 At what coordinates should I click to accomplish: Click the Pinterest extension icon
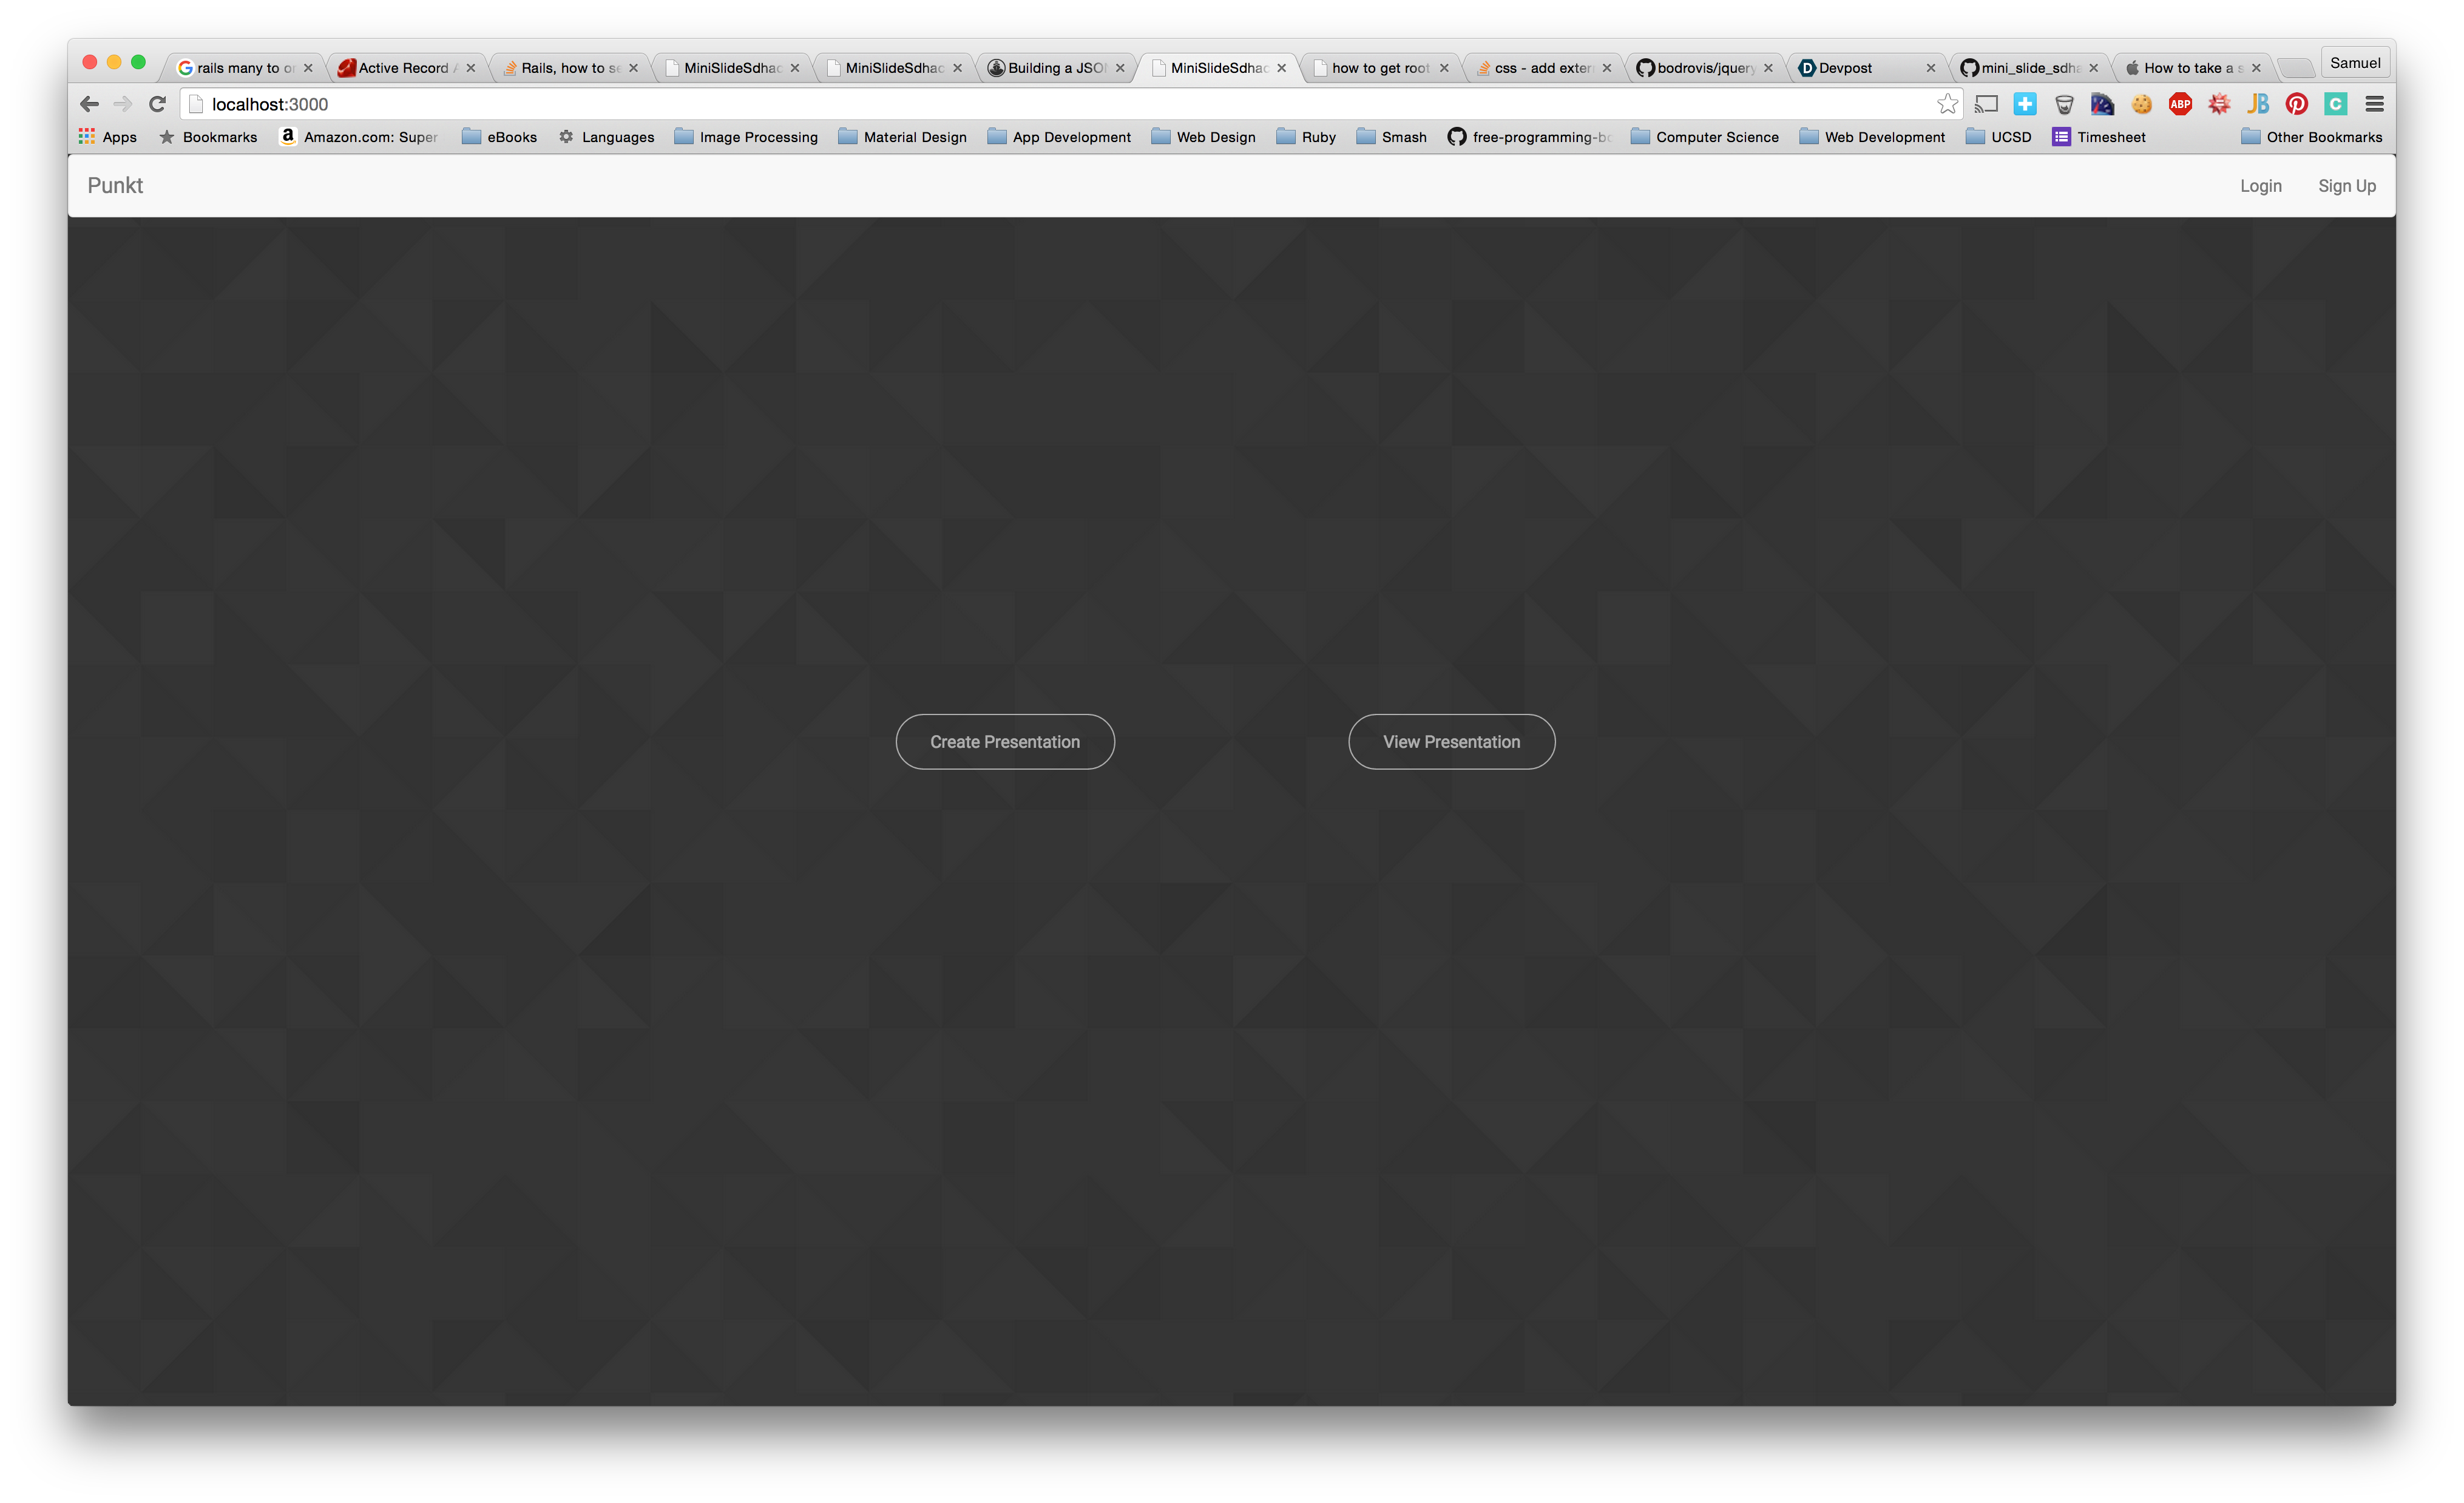pos(2297,104)
